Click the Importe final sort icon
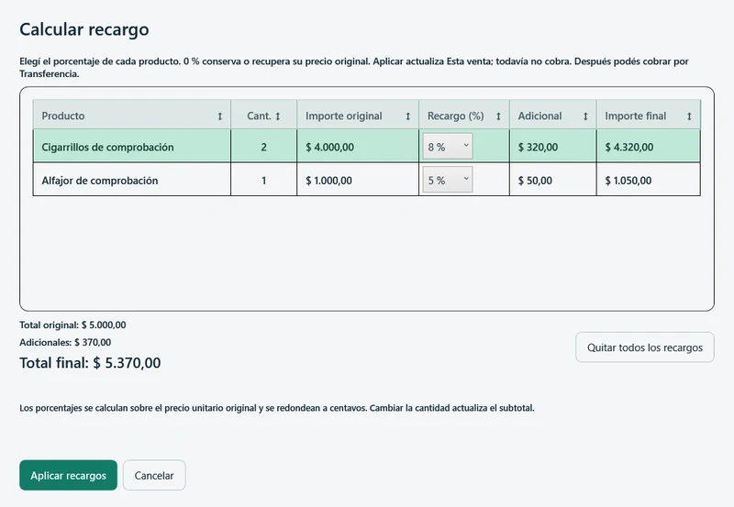This screenshot has height=507, width=734. coord(689,116)
